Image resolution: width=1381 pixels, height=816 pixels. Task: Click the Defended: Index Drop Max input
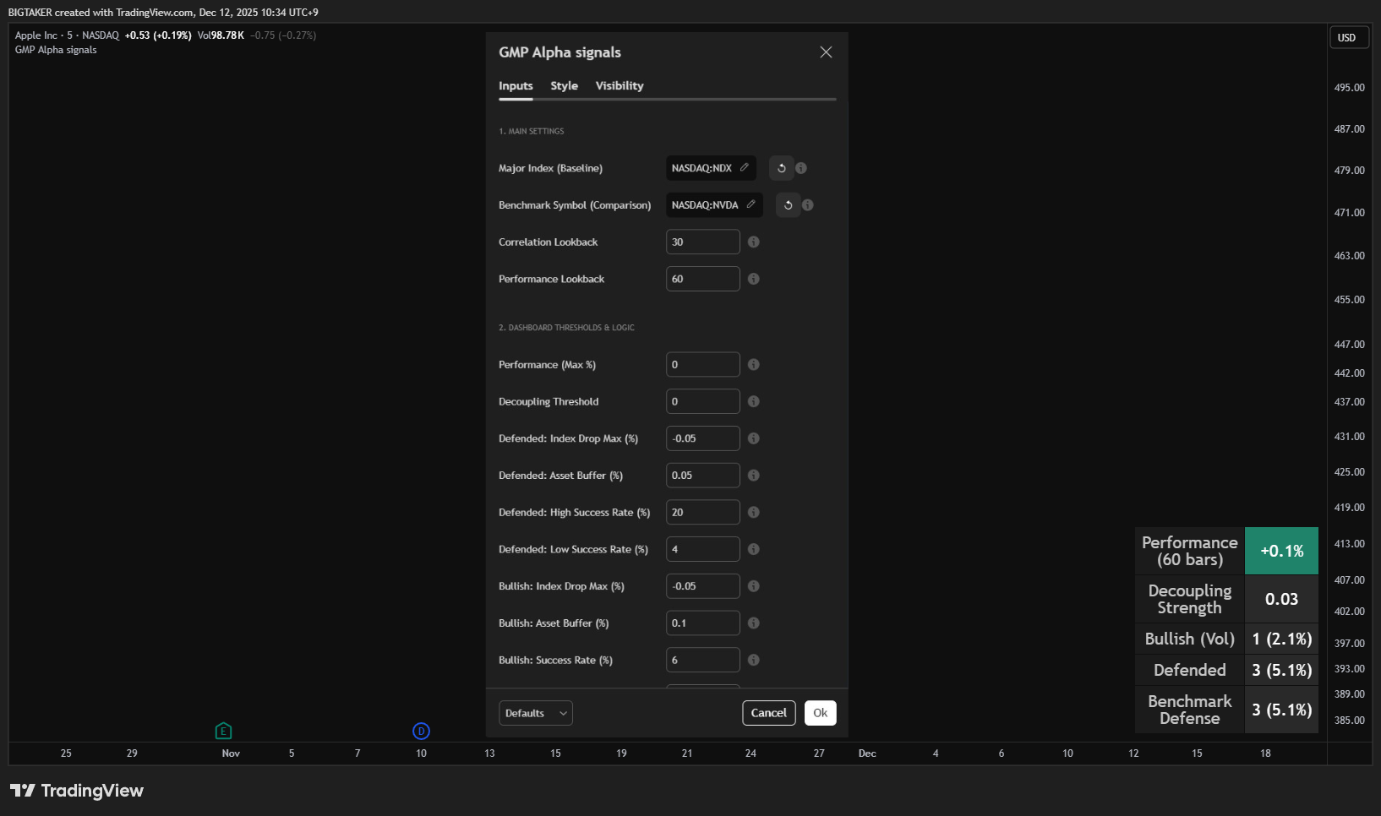click(x=703, y=438)
